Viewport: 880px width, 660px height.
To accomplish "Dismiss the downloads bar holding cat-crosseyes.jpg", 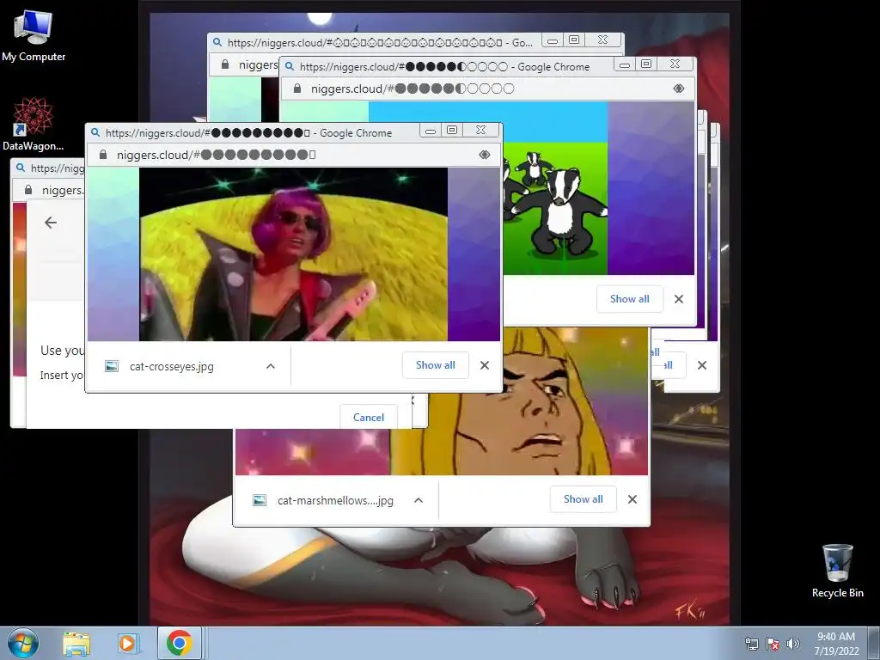I will [x=485, y=365].
